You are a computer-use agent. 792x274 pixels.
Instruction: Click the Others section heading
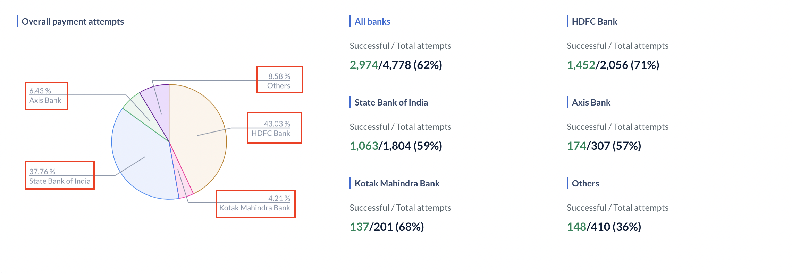click(x=585, y=183)
